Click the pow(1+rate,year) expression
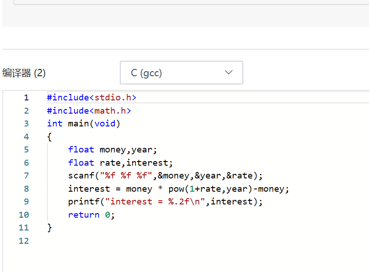The width and height of the screenshot is (369, 272). (x=210, y=189)
